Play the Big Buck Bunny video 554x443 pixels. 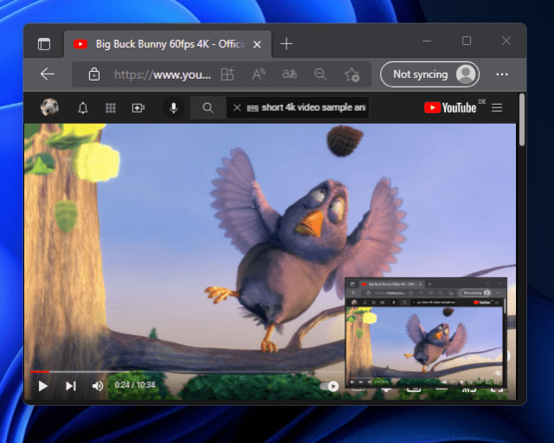[x=42, y=386]
